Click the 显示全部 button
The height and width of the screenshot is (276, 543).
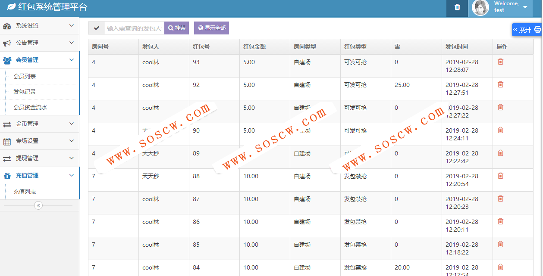[211, 28]
